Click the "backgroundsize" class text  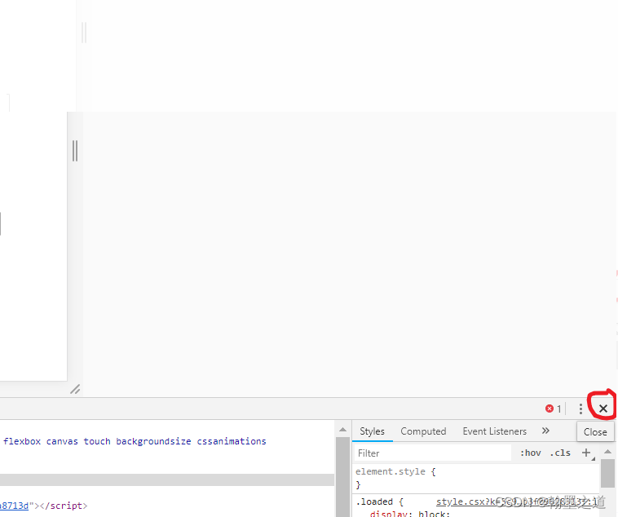point(153,441)
